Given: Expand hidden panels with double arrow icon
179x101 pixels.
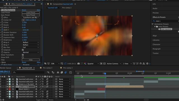Looking at the screenshot, I should (x=42, y=4).
